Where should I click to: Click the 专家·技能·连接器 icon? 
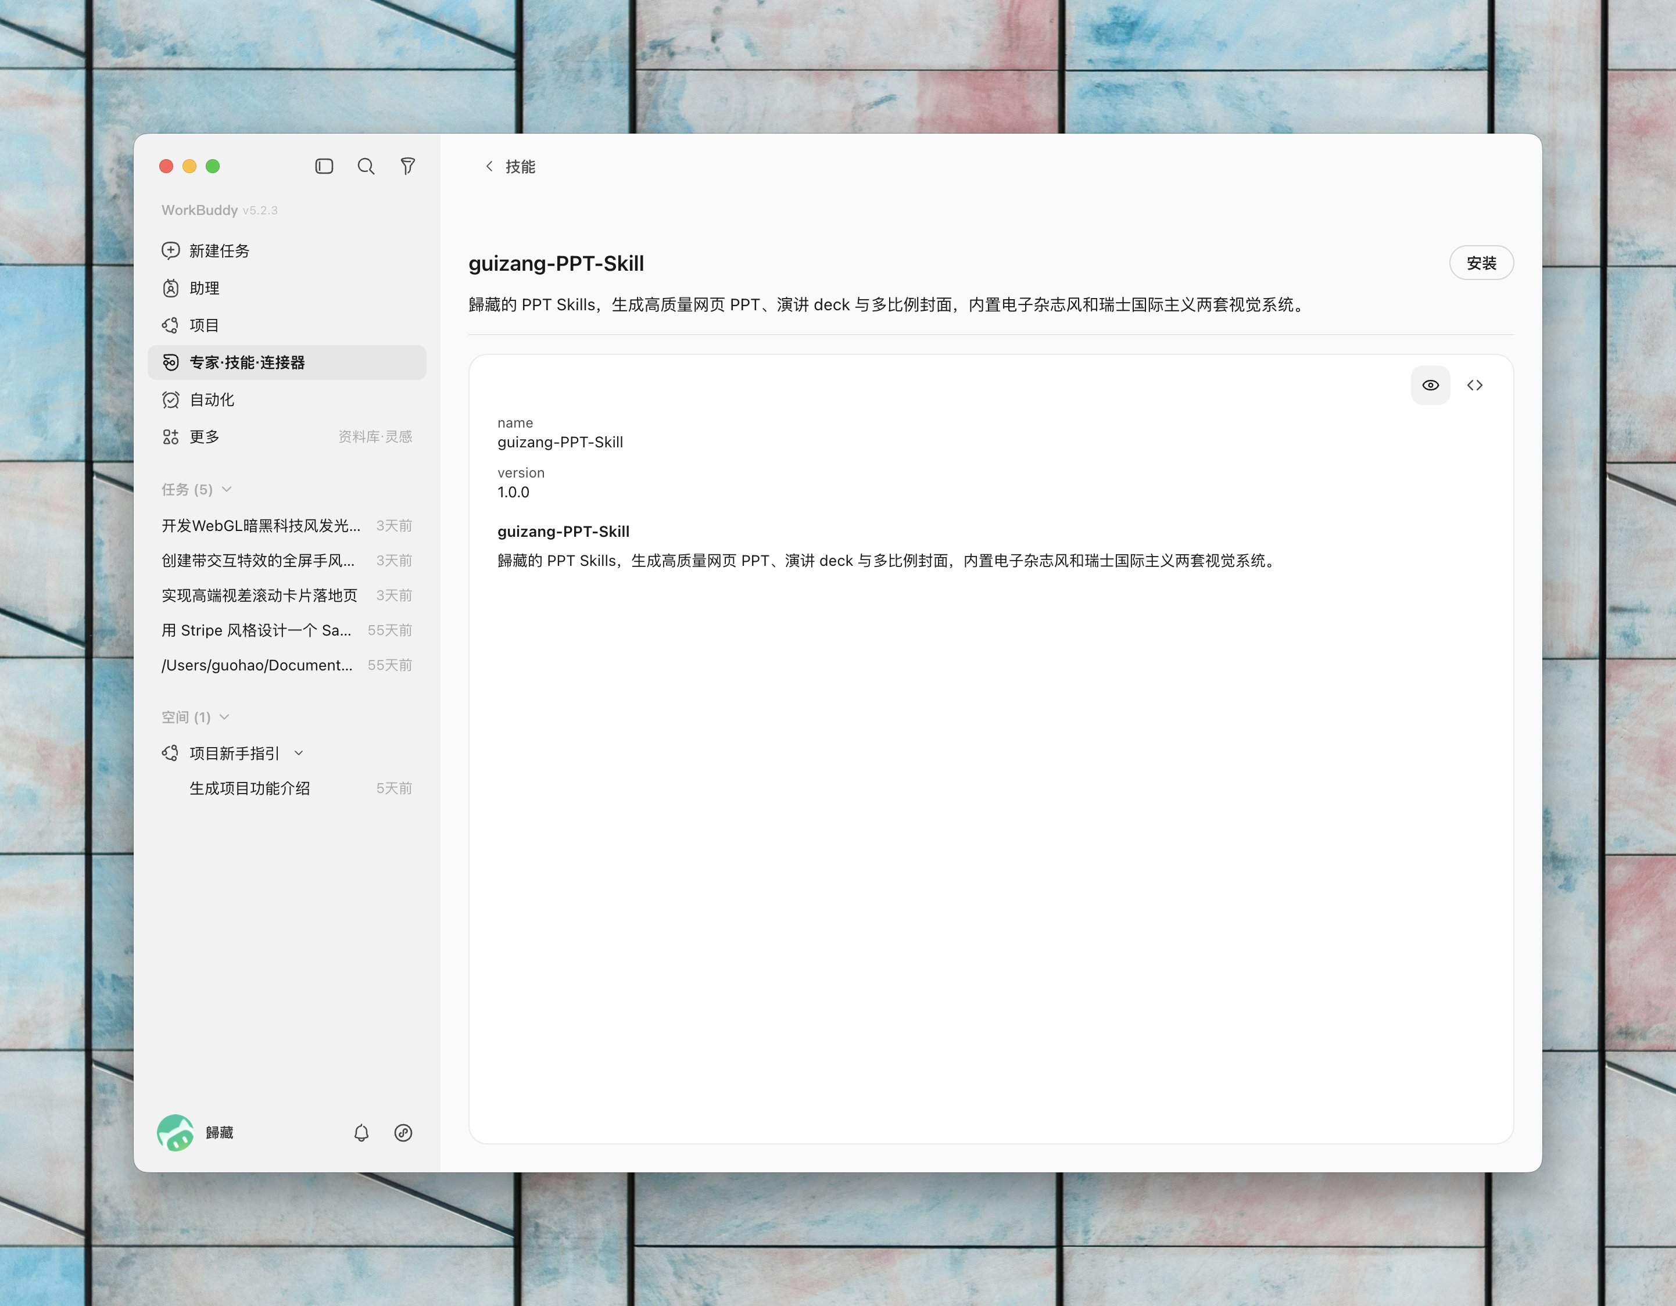click(x=170, y=362)
